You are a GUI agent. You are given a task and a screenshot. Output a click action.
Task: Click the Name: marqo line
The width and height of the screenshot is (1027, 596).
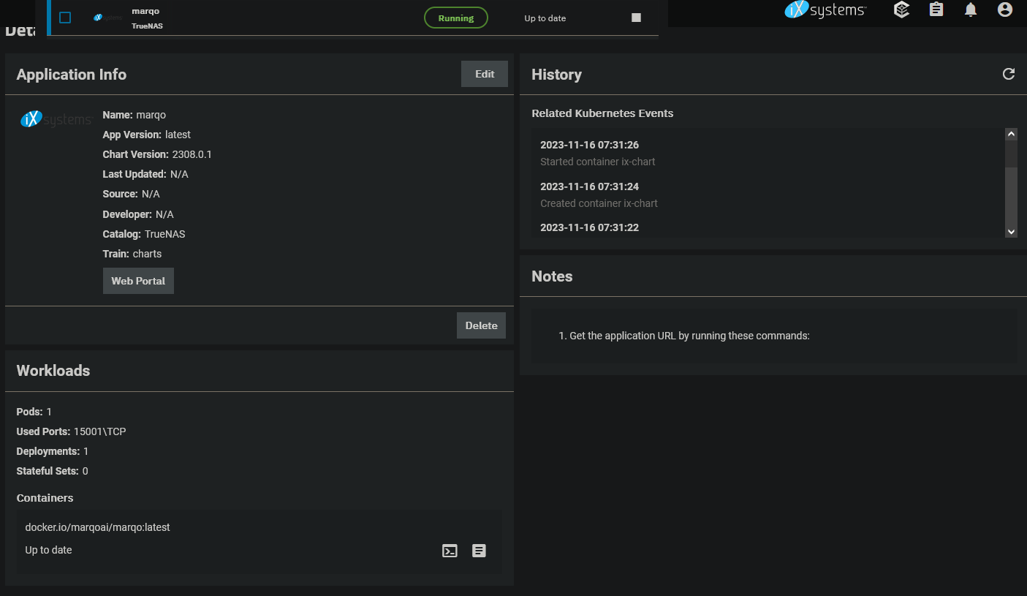[x=134, y=115]
